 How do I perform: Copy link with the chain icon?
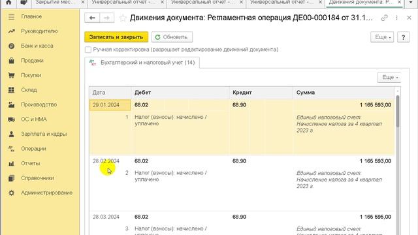pos(384,18)
